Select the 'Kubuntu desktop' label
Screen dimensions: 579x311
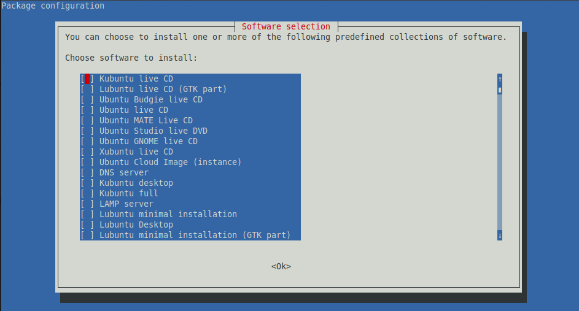(136, 183)
